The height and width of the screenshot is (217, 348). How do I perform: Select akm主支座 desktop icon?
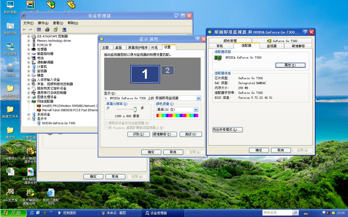pyautogui.click(x=10, y=196)
